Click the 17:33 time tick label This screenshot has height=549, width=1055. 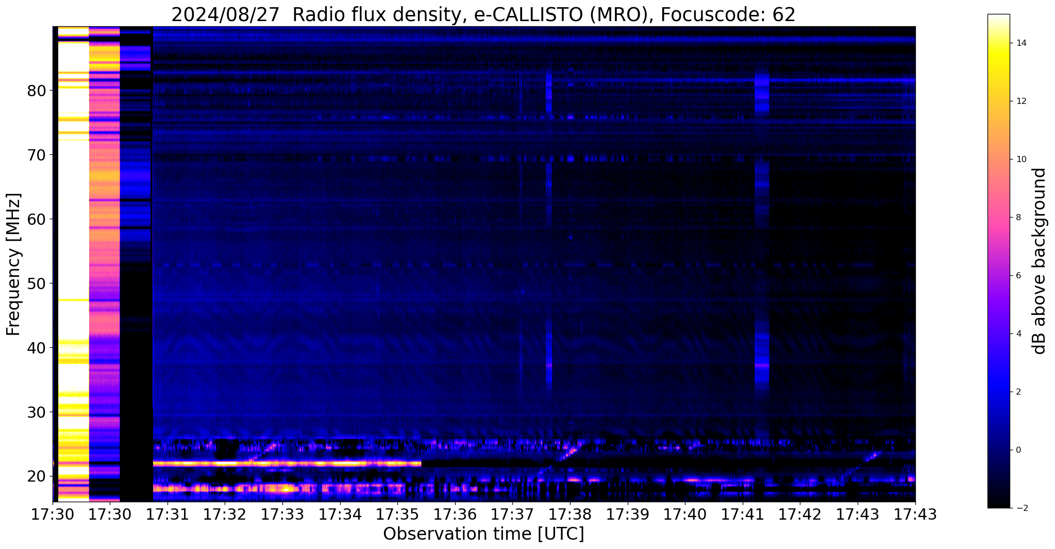282,514
